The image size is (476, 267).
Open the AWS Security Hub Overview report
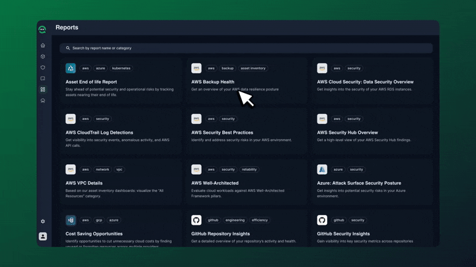click(x=347, y=133)
